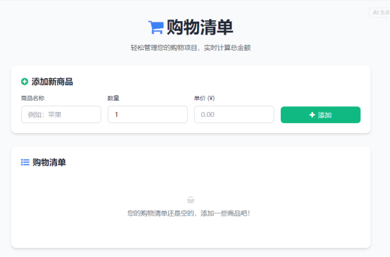390x257 pixels.
Task: Focus the 数量 input field
Action: pyautogui.click(x=148, y=115)
